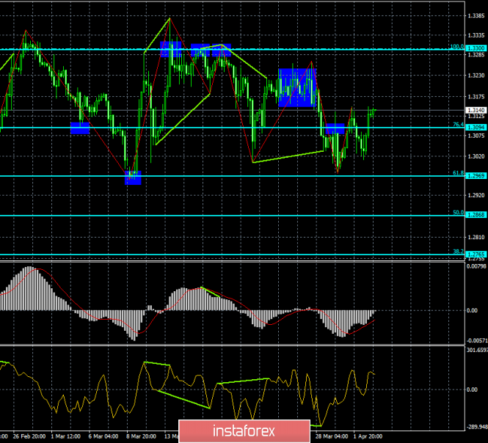This screenshot has width=488, height=443.
Task: Click the 28 Mar 04:00 date label
Action: pos(330,435)
